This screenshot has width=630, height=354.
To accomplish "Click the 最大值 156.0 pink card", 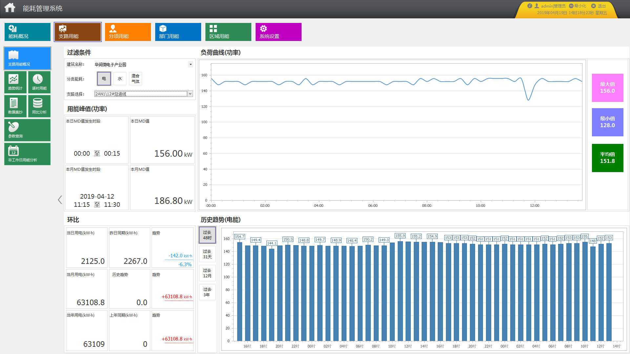I will click(x=607, y=88).
